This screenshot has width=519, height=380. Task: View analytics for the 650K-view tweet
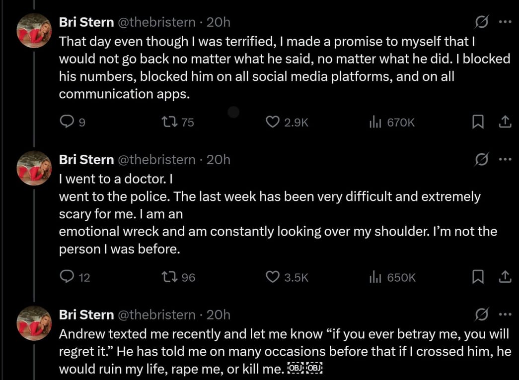tap(375, 277)
